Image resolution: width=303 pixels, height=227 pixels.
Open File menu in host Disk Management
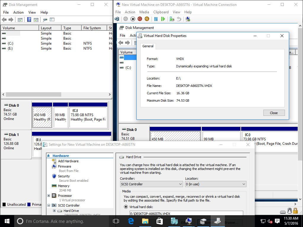6,12
